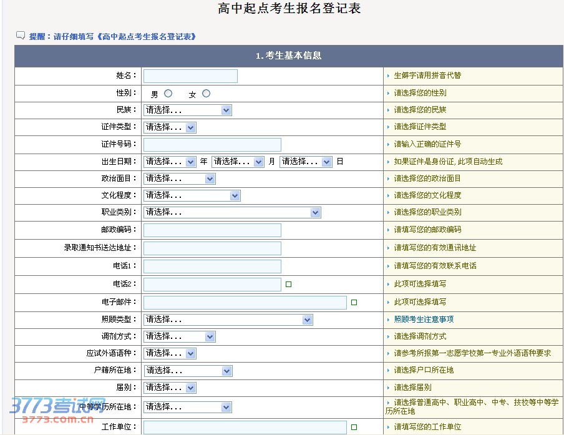The width and height of the screenshot is (564, 435).
Task: Click the 姓名 name input field
Action: click(190, 76)
